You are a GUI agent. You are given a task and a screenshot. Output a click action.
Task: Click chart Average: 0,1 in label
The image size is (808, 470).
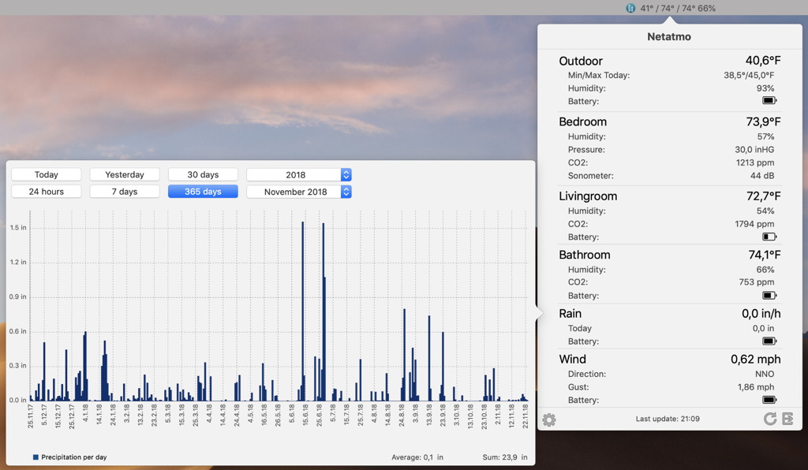click(x=417, y=457)
